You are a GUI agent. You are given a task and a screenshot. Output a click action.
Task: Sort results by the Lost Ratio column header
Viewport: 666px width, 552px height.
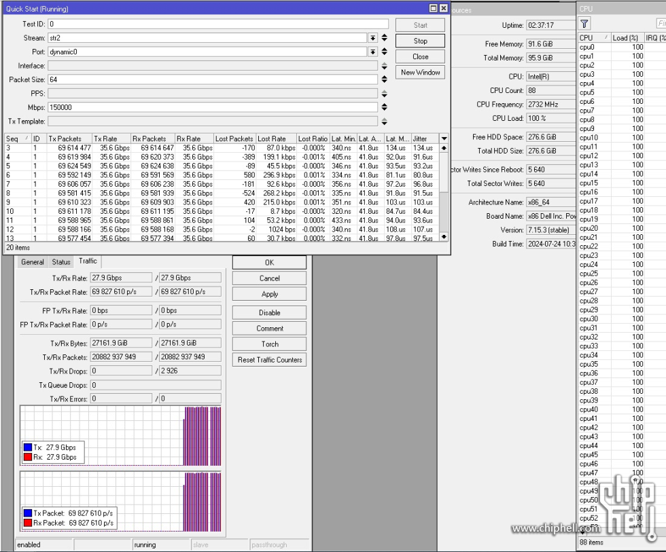click(x=313, y=139)
